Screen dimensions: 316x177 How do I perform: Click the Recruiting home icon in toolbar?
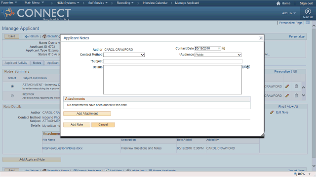[44, 36]
